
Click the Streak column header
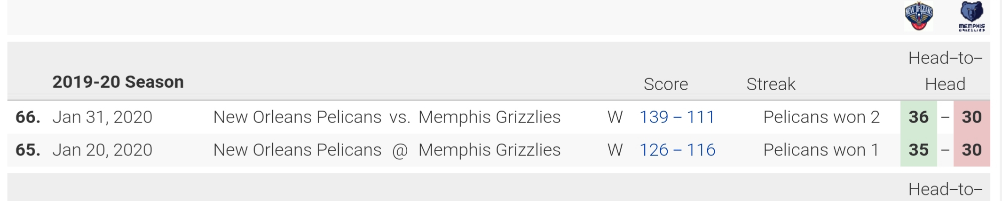point(771,84)
